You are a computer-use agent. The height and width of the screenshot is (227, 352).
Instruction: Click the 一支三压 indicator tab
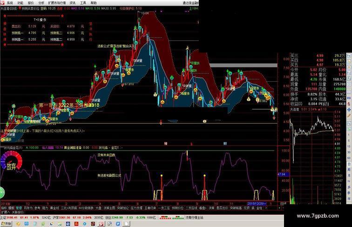[x=164, y=208]
